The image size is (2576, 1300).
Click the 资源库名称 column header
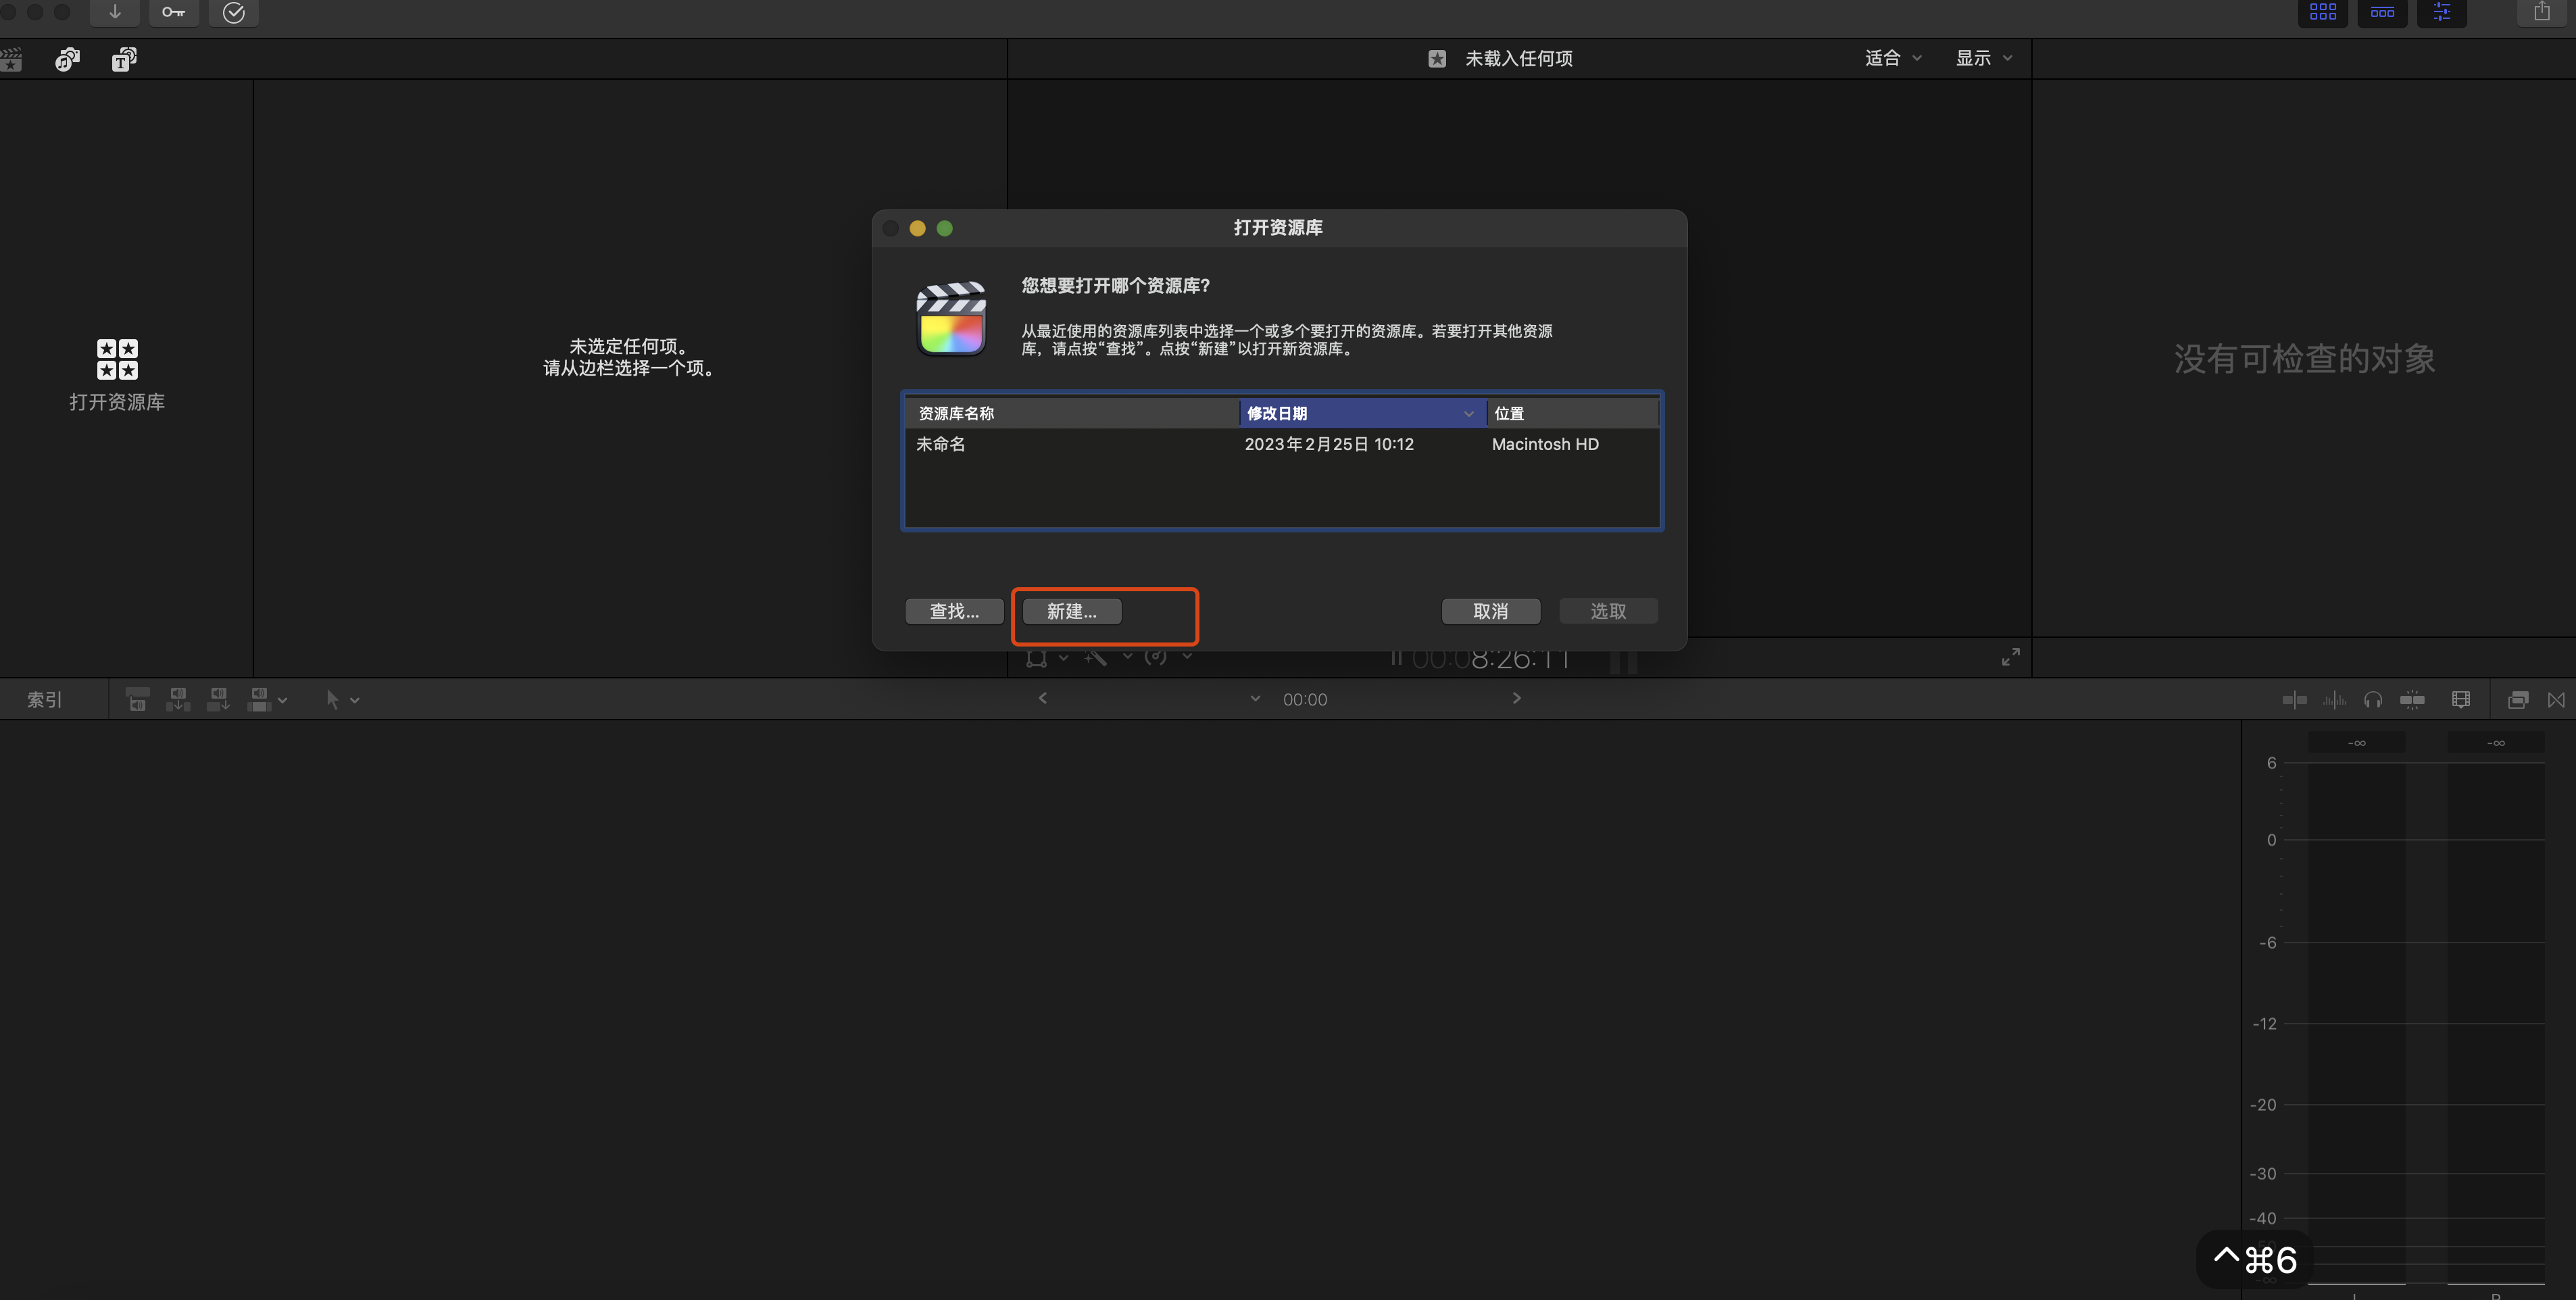pos(1070,413)
